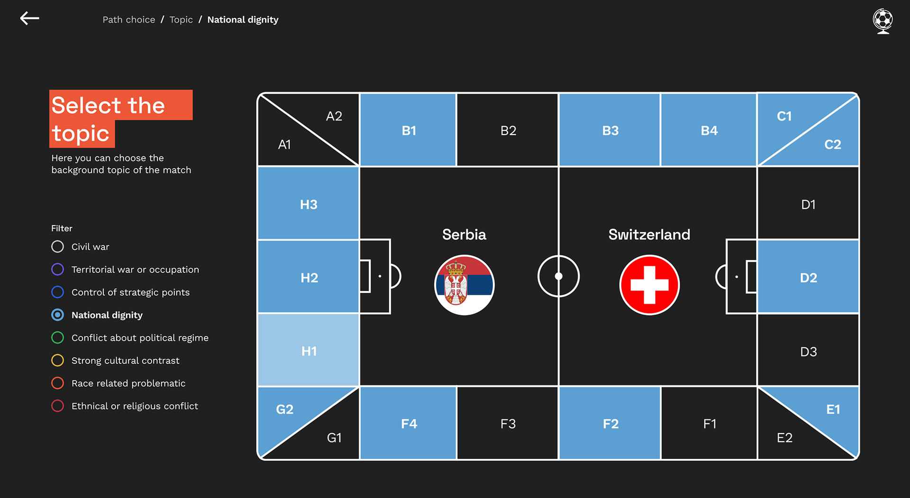Choose the Strong cultural contrast filter
Image resolution: width=910 pixels, height=498 pixels.
115,361
